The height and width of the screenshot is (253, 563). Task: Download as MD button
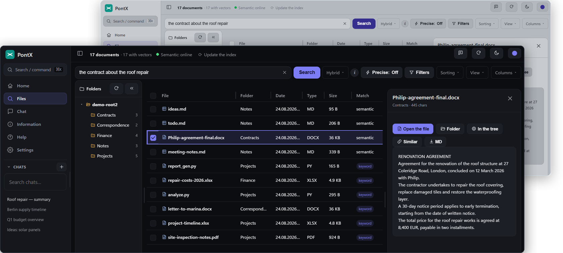click(435, 142)
